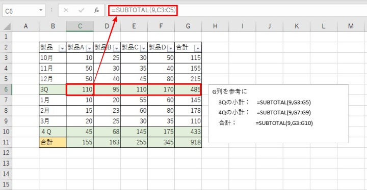This screenshot has width=367, height=190.
Task: Click the enter checkmark icon in formula bar
Action: (81, 10)
